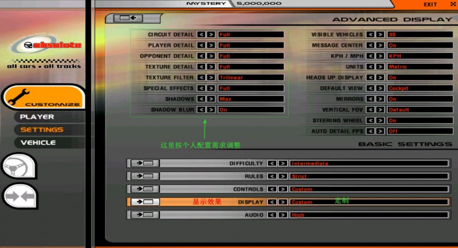Next Difficulty level arrow
458x248 pixels.
283,163
